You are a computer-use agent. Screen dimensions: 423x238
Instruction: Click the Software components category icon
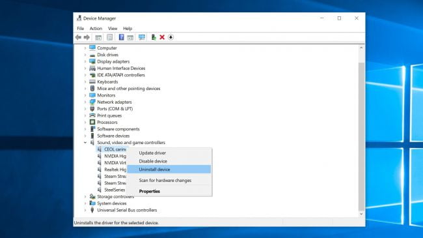(92, 129)
